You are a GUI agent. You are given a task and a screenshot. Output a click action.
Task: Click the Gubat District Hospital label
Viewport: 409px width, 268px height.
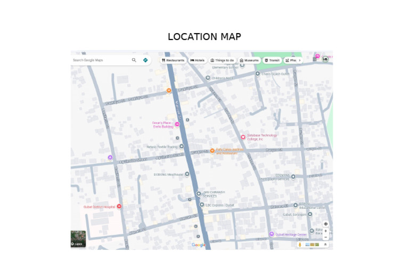click(100, 207)
